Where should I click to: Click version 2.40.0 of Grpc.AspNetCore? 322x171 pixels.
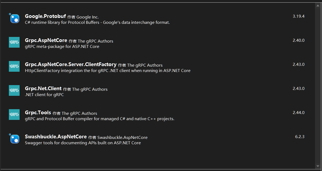point(299,40)
